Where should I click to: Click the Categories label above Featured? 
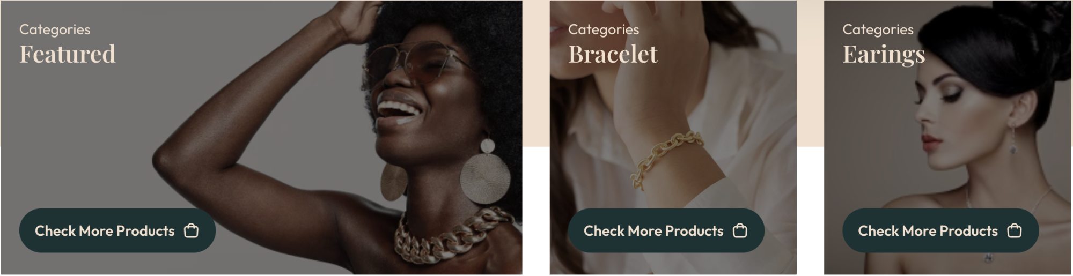pos(55,29)
